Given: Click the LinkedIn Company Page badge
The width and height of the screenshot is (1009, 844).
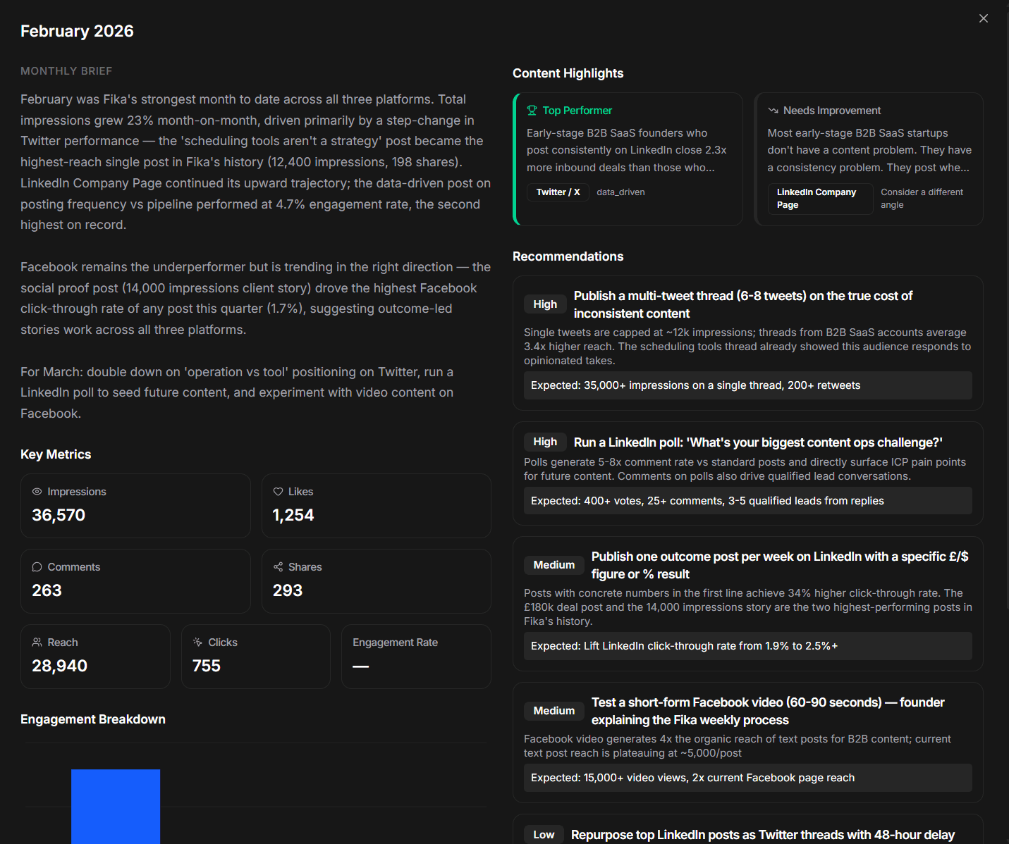Looking at the screenshot, I should 820,199.
